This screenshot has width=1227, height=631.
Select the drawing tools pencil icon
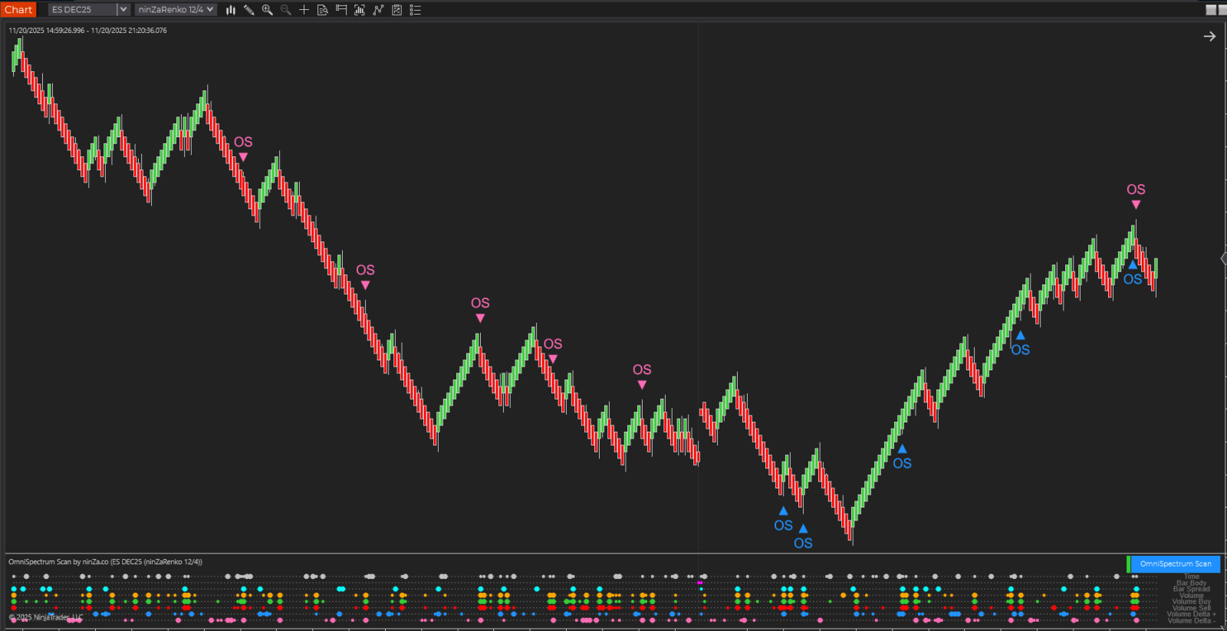point(248,10)
